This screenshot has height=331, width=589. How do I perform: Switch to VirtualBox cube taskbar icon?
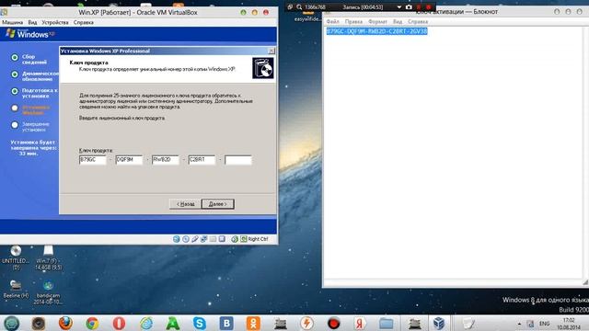[439, 323]
